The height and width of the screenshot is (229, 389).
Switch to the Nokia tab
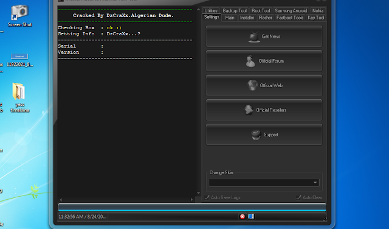(x=318, y=10)
